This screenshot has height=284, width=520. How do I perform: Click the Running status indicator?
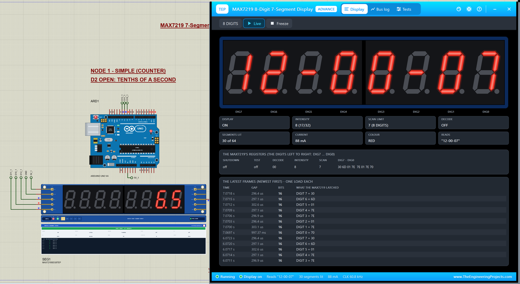pyautogui.click(x=225, y=277)
